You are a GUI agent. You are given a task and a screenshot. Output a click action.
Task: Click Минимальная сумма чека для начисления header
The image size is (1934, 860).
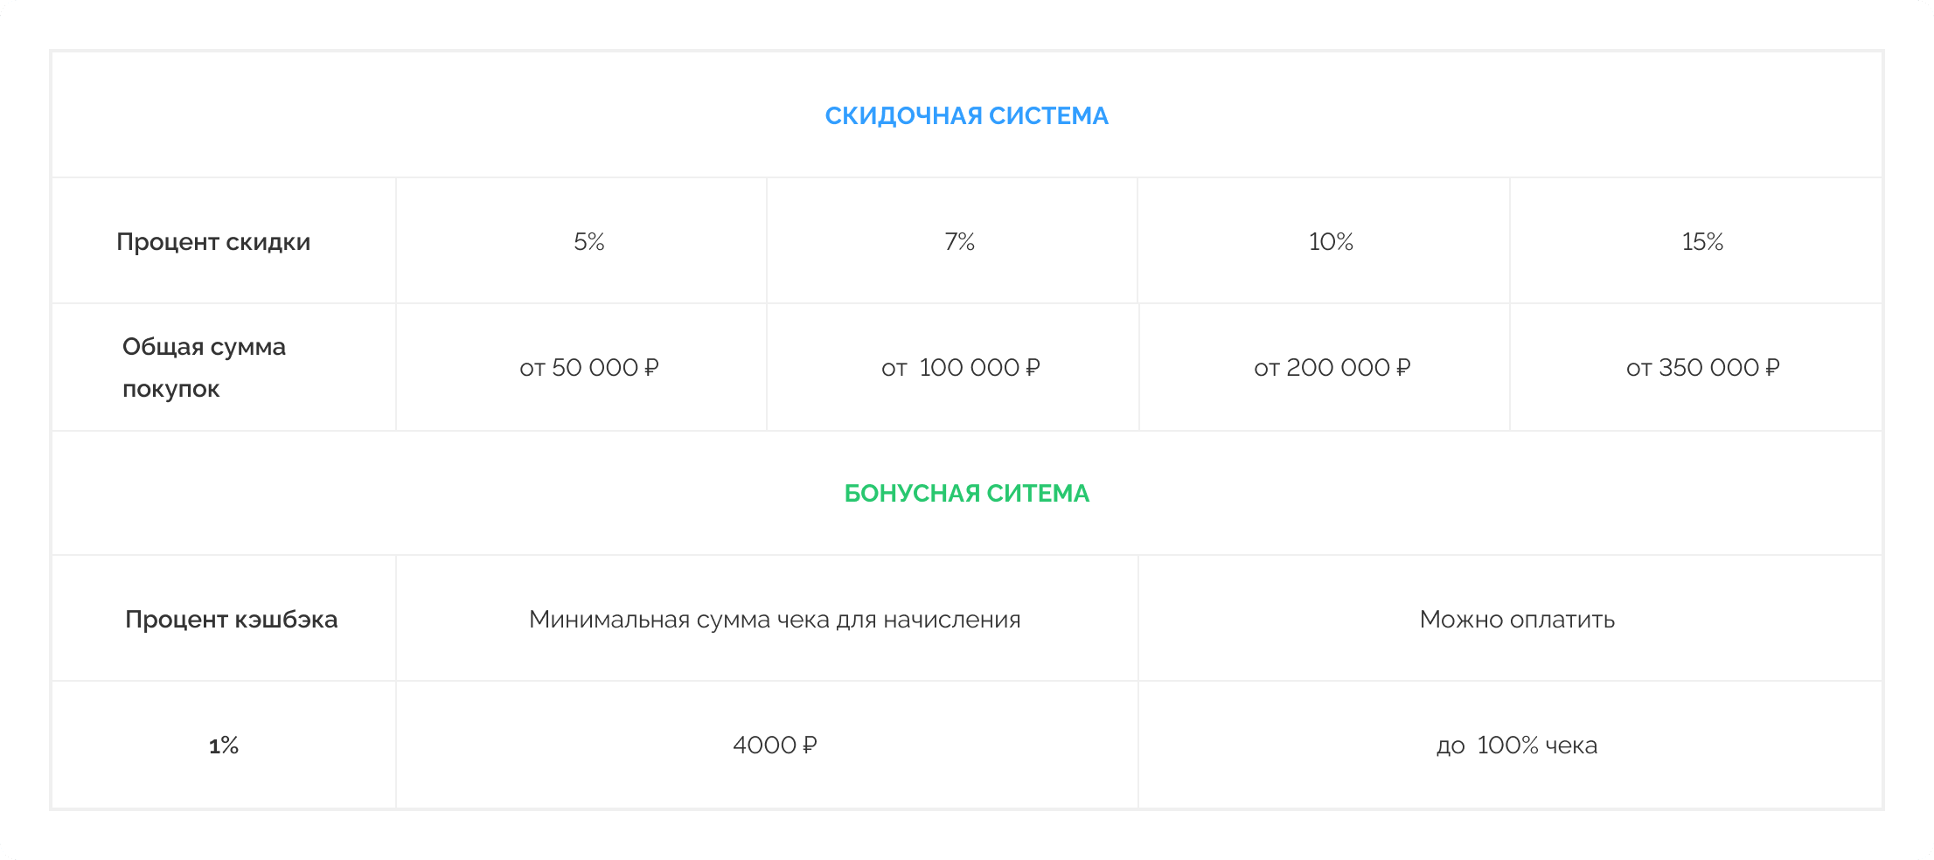coord(775,620)
